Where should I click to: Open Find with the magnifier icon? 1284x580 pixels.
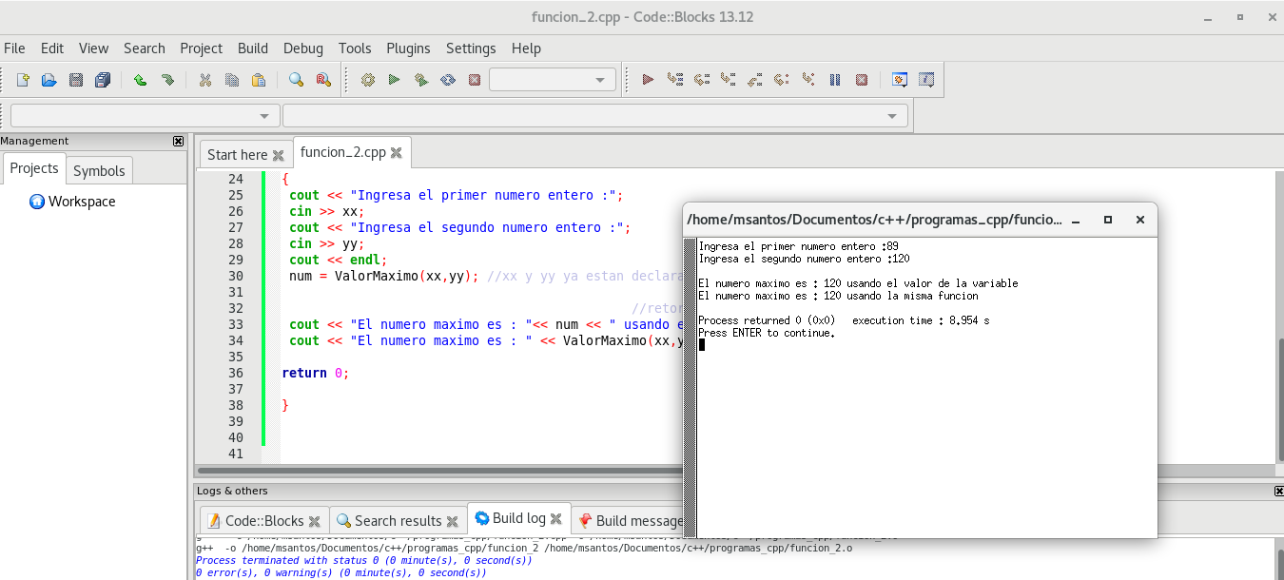point(296,80)
